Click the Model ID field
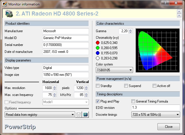The width and height of the screenshot is (185, 135). (x=66, y=38)
